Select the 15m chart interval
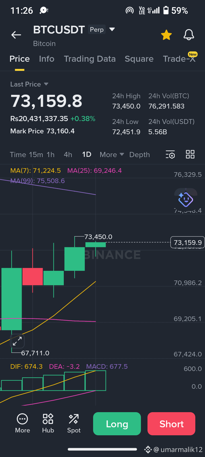Viewport: 205px width, 457px height. click(x=36, y=155)
